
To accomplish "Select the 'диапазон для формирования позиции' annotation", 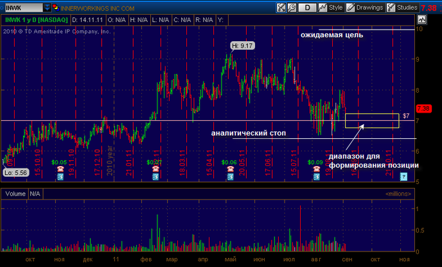I will coord(373,161).
